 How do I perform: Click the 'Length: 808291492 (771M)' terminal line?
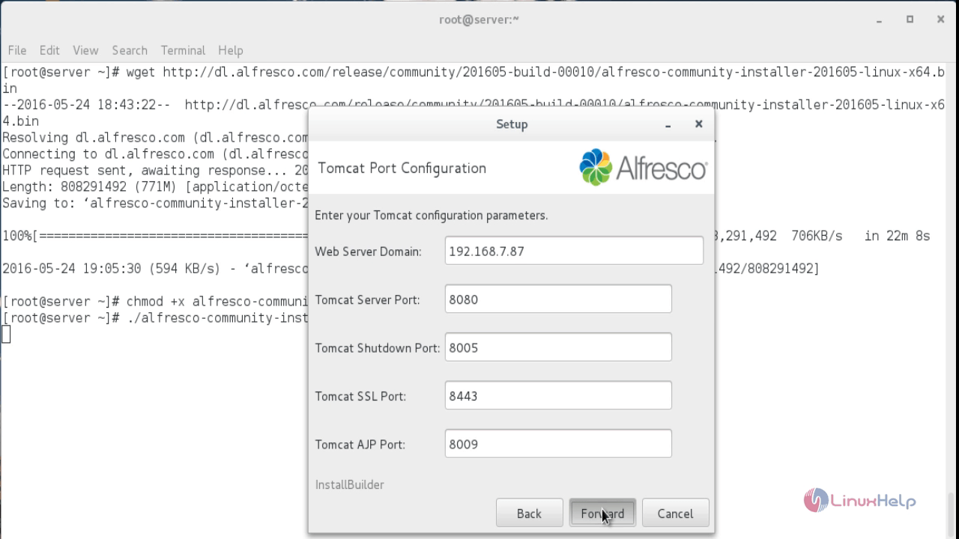[155, 187]
